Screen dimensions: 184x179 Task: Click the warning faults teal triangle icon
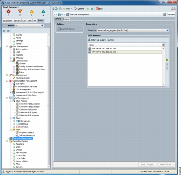43,12
